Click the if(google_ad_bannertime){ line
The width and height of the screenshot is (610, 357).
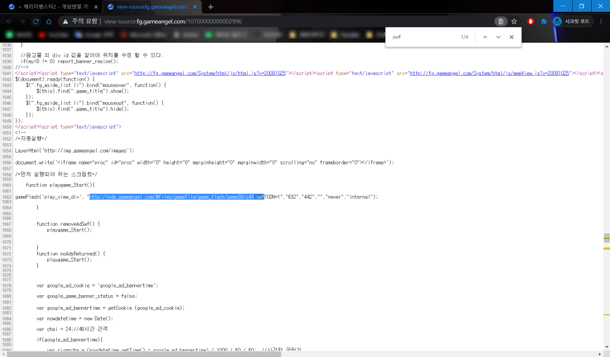click(69, 339)
